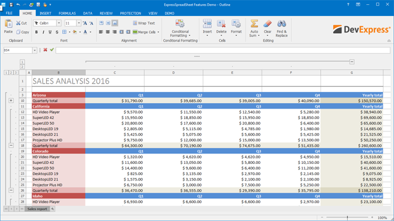Cancel formula entry with red X
Screen dimensions: 394x221
coord(45,50)
